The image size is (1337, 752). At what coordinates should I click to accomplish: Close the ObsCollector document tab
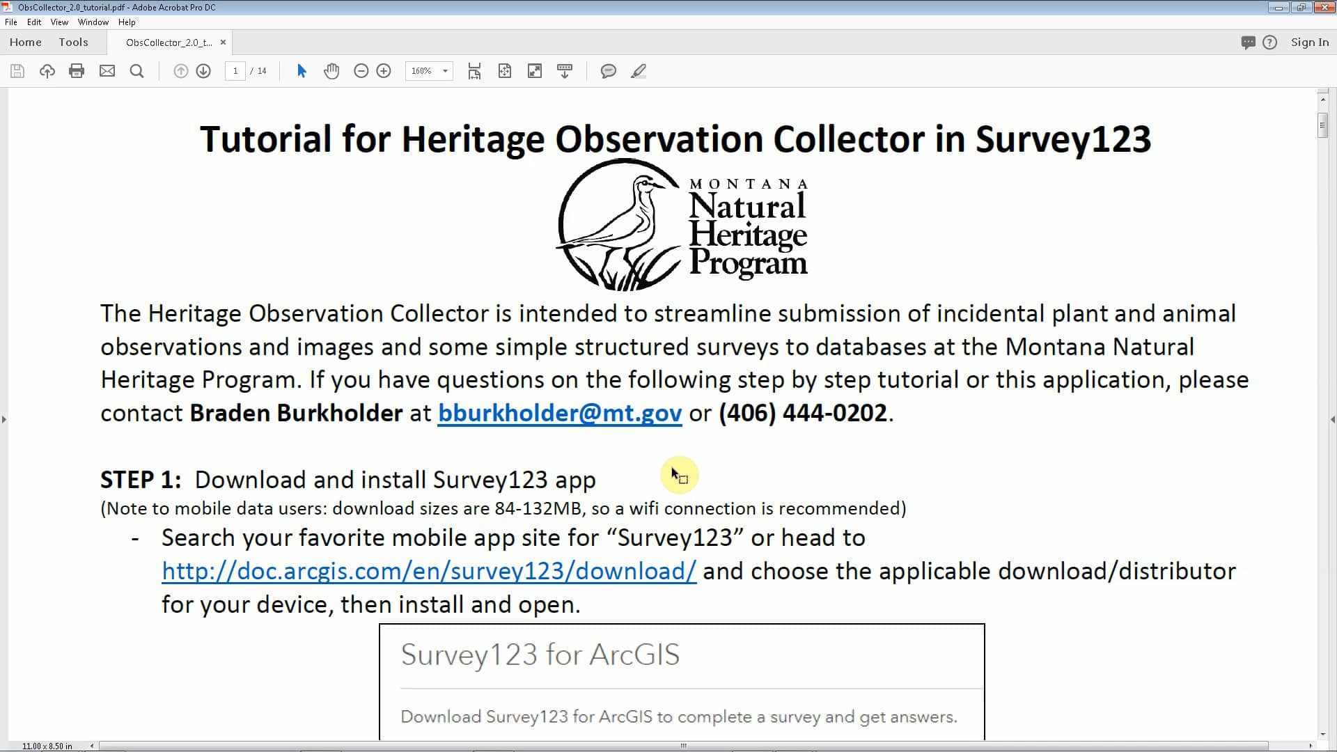pyautogui.click(x=223, y=42)
